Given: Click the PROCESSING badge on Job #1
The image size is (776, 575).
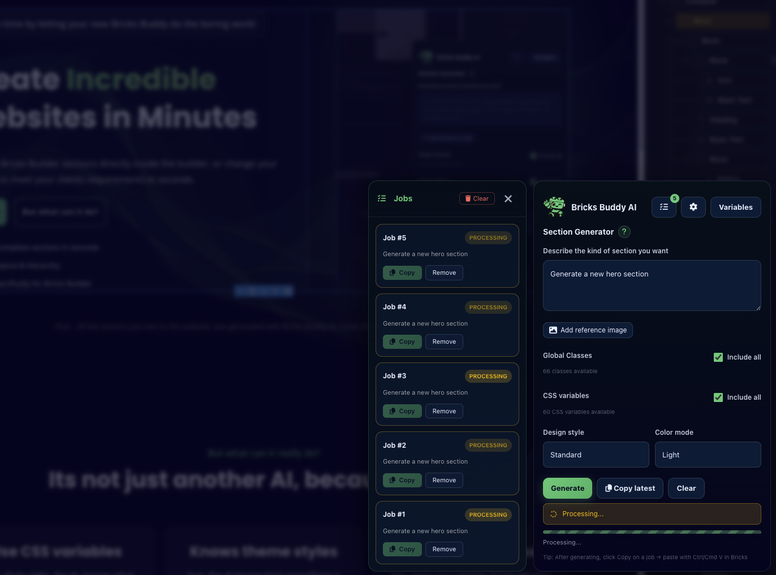Looking at the screenshot, I should coord(488,515).
